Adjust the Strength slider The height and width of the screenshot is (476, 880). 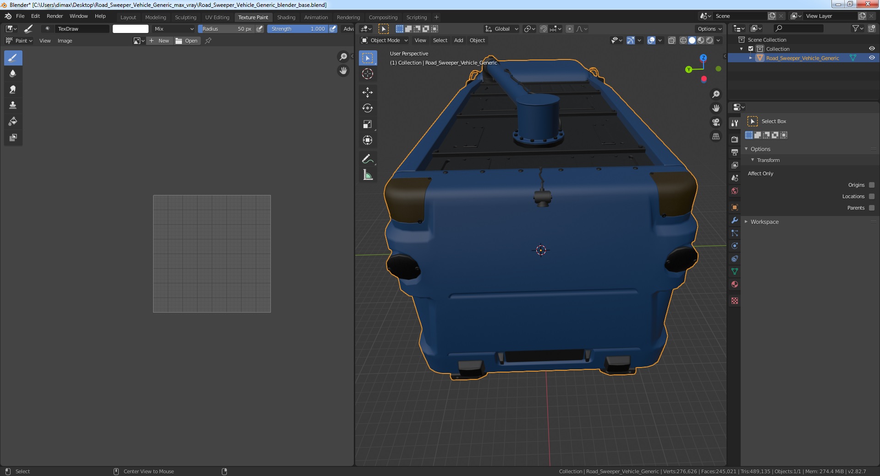click(x=297, y=29)
